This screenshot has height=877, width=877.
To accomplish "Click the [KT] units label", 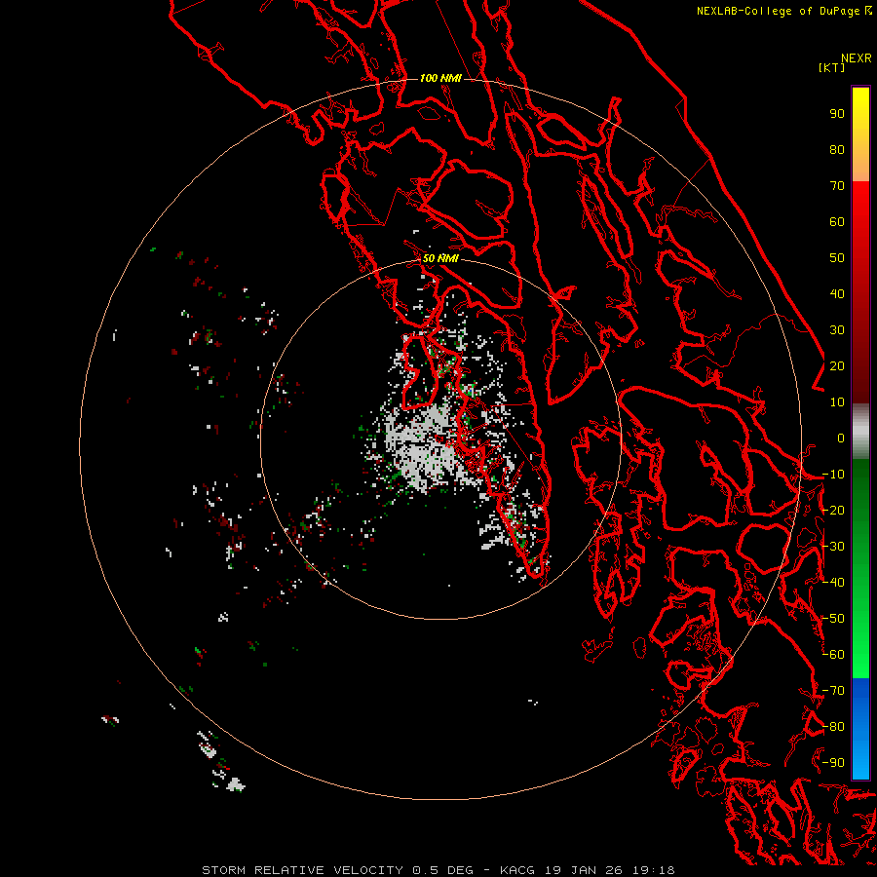I will [x=831, y=67].
